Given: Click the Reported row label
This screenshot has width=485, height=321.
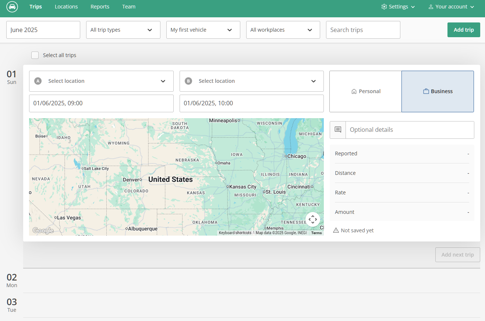Looking at the screenshot, I should coord(346,154).
